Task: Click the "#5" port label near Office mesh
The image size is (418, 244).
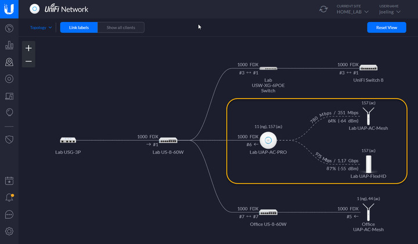Action: tap(352, 217)
